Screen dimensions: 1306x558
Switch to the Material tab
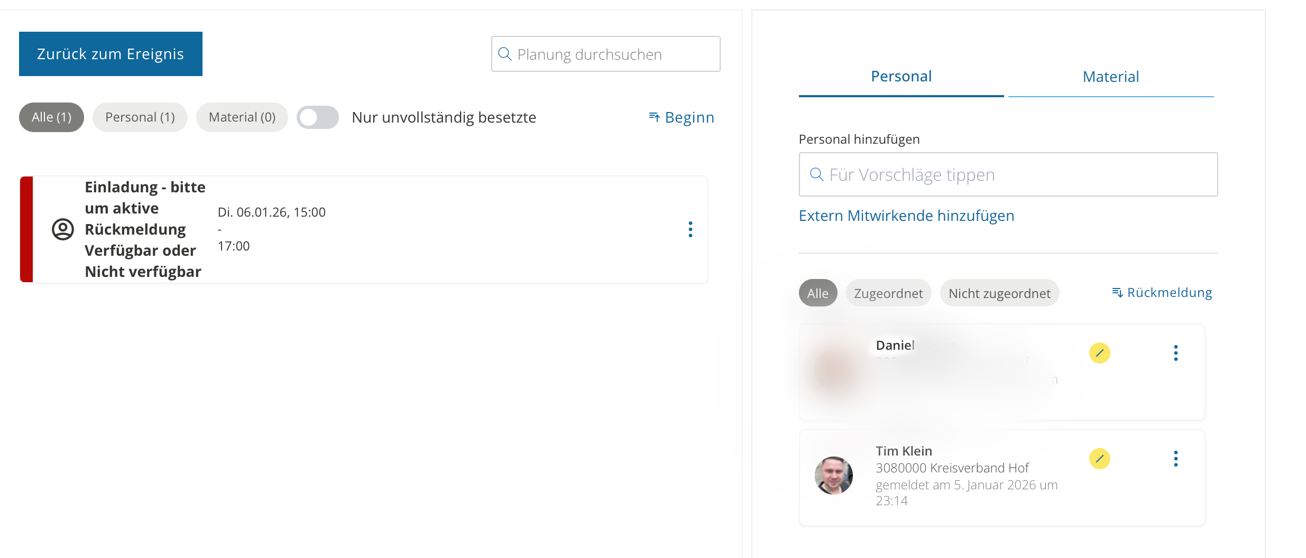pyautogui.click(x=1110, y=77)
